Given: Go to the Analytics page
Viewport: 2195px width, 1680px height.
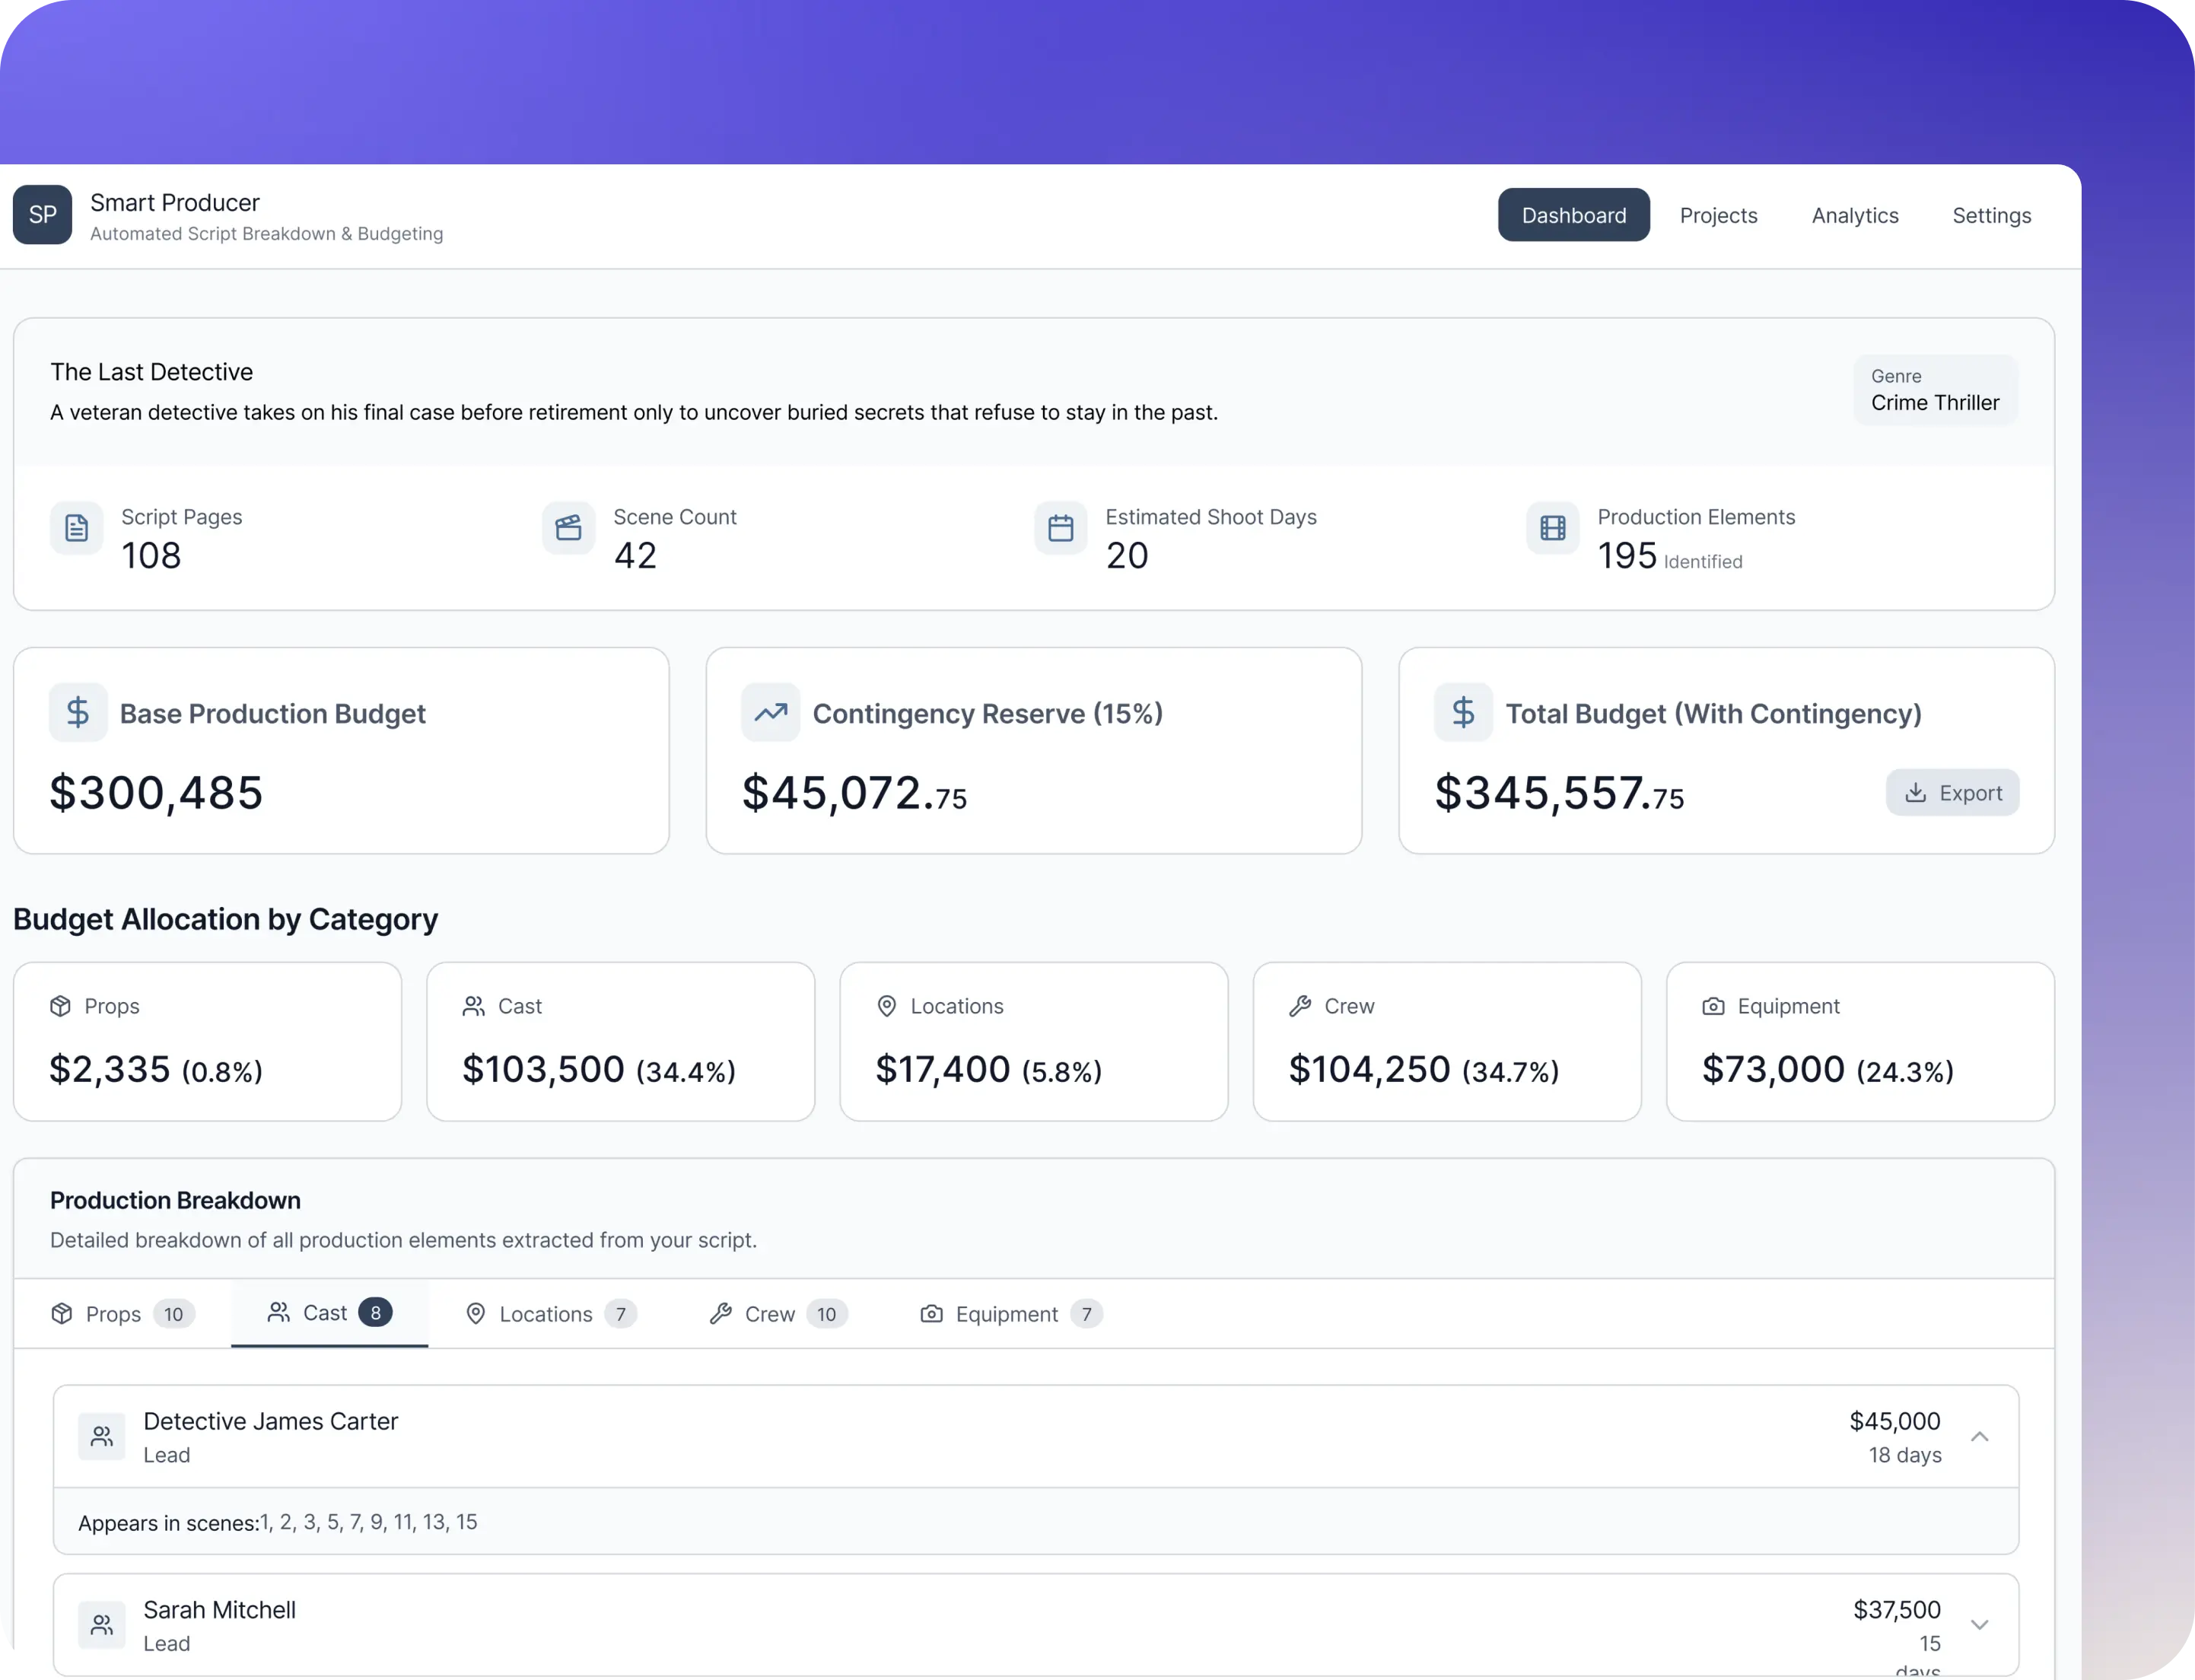Looking at the screenshot, I should pyautogui.click(x=1855, y=215).
